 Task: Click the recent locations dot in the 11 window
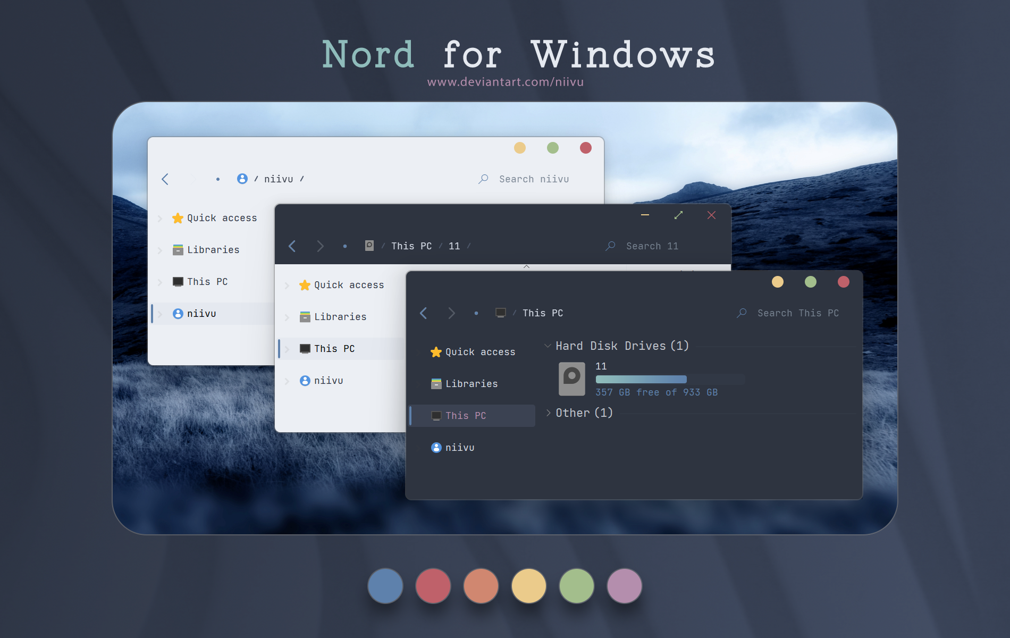345,246
